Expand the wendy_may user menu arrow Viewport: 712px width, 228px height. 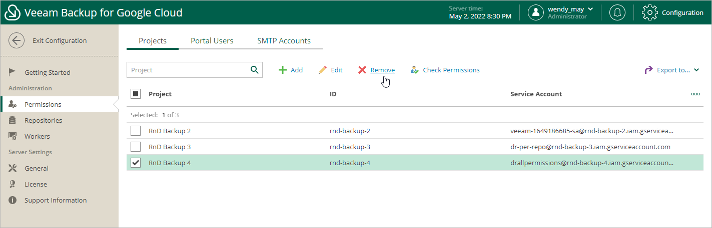pos(590,9)
